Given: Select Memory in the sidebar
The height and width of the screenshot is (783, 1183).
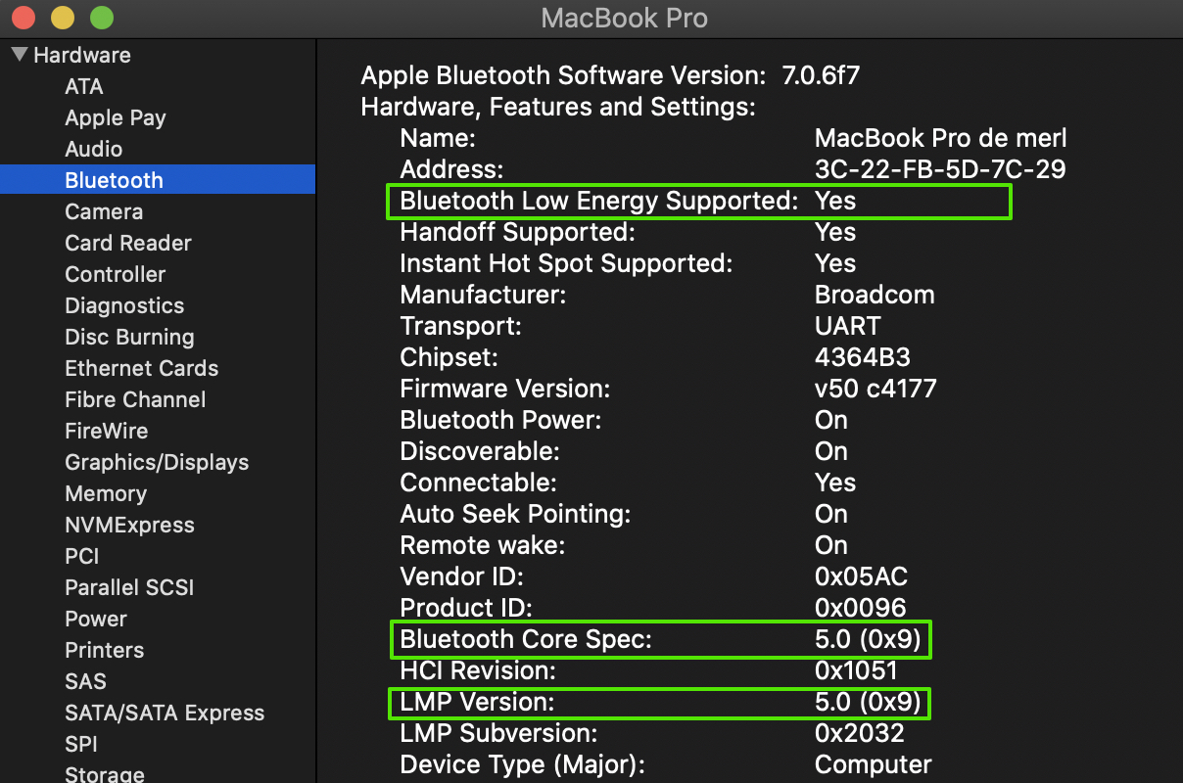Looking at the screenshot, I should pyautogui.click(x=106, y=493).
